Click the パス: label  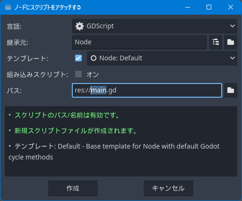(14, 91)
